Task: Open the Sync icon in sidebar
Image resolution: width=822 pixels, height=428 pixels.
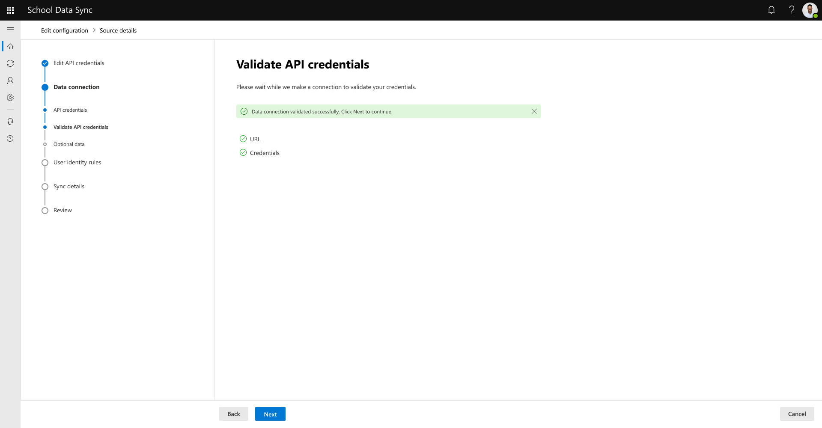Action: (x=10, y=63)
